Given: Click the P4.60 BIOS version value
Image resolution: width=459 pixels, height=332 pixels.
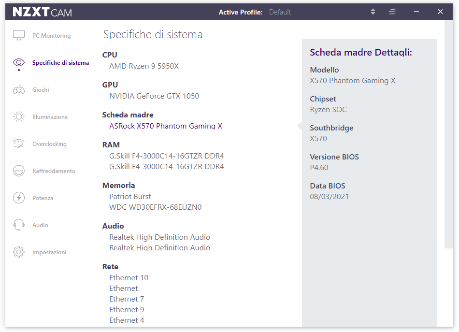Looking at the screenshot, I should [x=319, y=168].
